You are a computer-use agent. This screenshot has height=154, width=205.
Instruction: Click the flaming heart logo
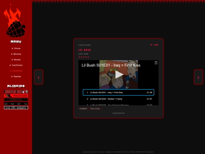pos(14,20)
